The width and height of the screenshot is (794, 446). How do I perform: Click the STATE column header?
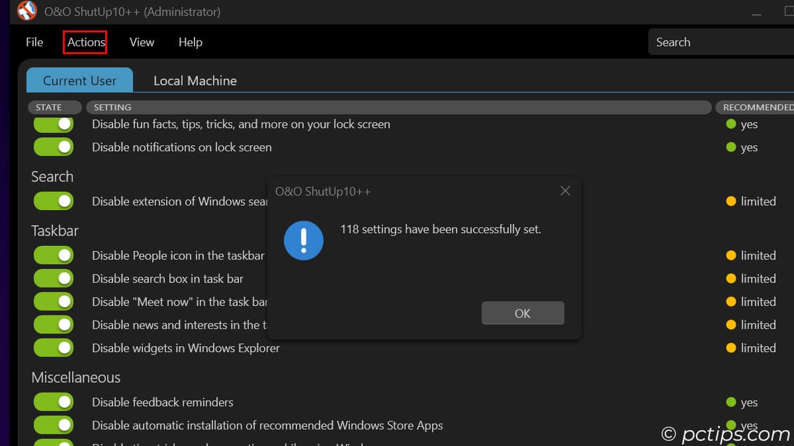[55, 107]
